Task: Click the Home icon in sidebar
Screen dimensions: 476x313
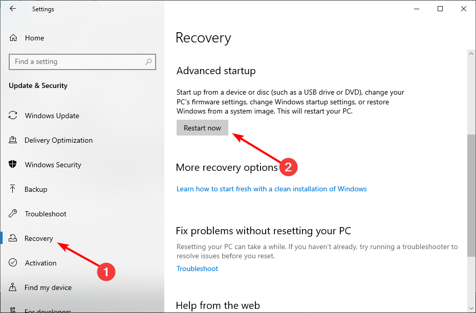Action: 13,38
